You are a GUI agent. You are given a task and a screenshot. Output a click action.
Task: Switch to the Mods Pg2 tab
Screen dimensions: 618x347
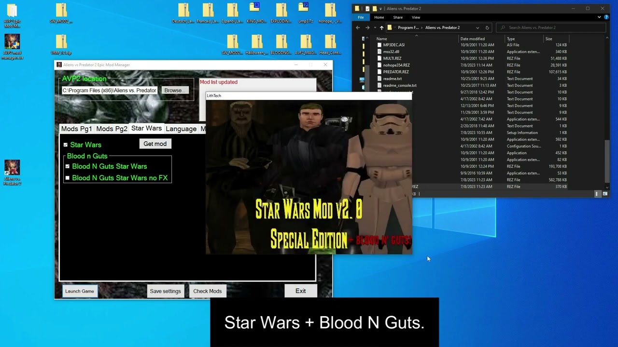pyautogui.click(x=112, y=129)
